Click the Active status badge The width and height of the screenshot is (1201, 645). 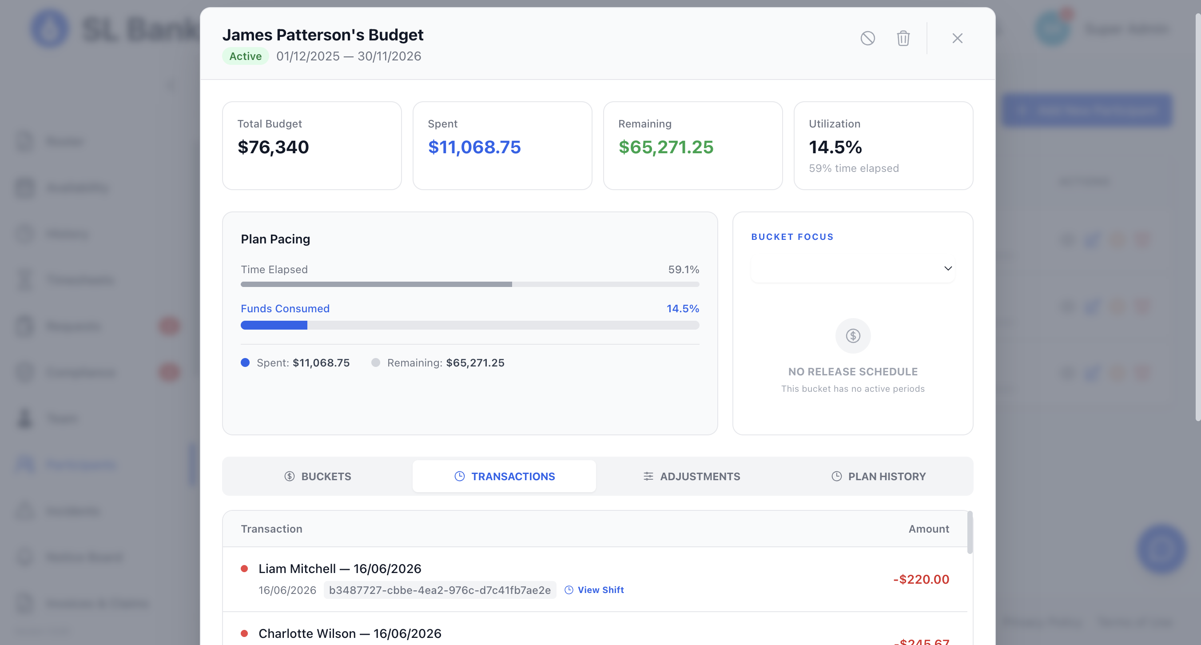pos(245,56)
